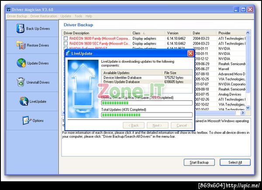Click the Start Backup button
The width and height of the screenshot is (262, 190).
(x=199, y=162)
